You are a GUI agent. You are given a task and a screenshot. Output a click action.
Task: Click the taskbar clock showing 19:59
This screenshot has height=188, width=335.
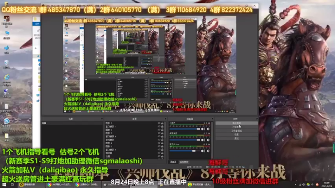[x=327, y=185]
